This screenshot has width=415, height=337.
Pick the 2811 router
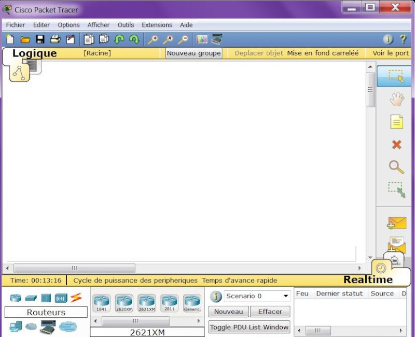pos(170,303)
